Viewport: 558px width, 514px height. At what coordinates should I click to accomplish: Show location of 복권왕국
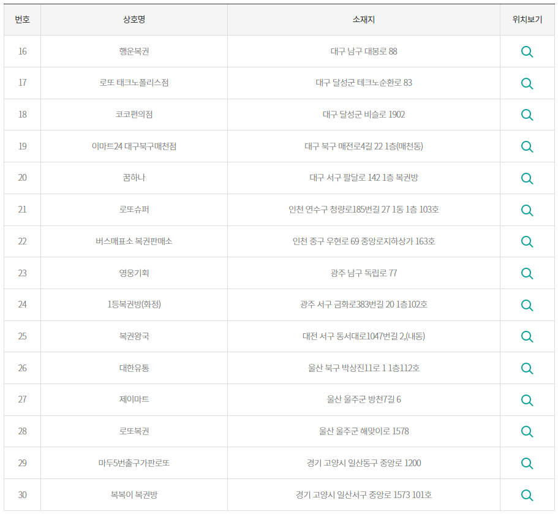click(527, 337)
